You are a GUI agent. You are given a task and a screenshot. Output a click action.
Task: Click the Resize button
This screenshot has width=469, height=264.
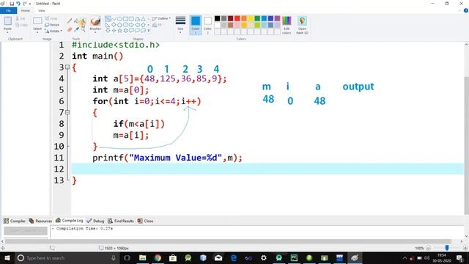52,25
